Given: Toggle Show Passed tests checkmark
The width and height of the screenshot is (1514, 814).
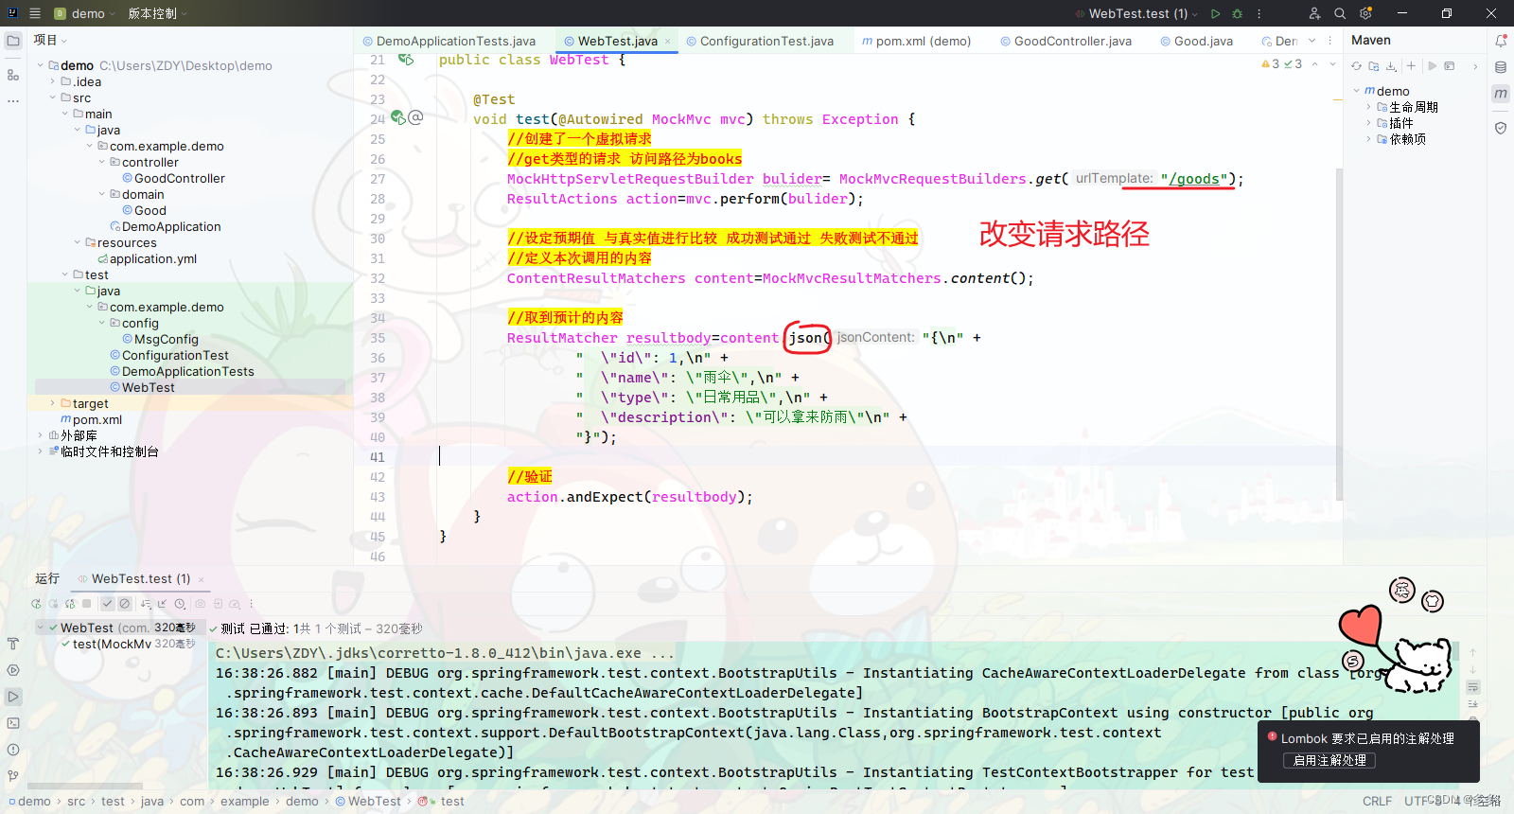Looking at the screenshot, I should click(x=108, y=604).
